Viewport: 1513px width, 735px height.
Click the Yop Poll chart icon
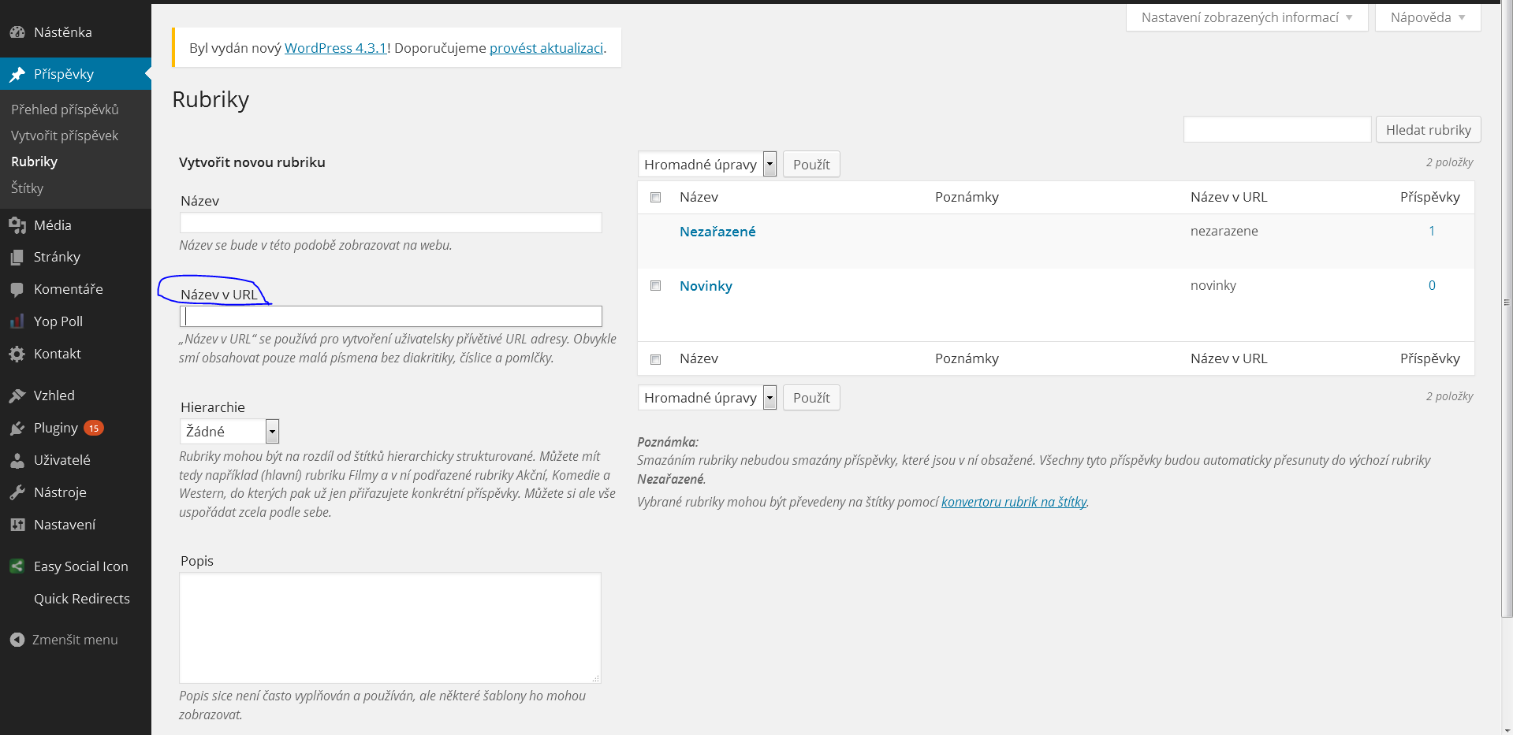(x=17, y=321)
